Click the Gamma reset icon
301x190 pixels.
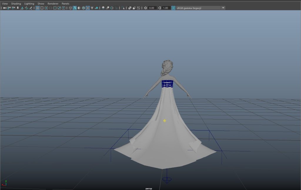point(159,8)
